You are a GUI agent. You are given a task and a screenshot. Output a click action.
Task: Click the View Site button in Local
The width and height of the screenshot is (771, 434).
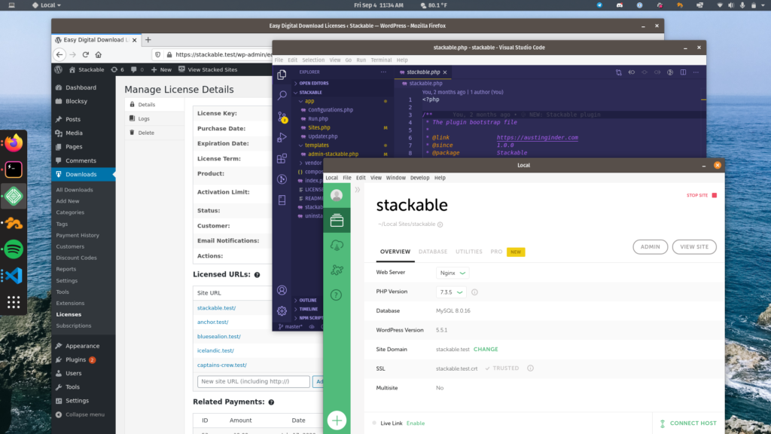click(693, 246)
